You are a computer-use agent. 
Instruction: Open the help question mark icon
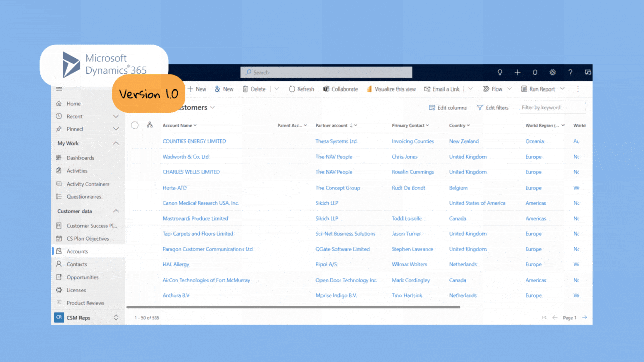tap(570, 72)
